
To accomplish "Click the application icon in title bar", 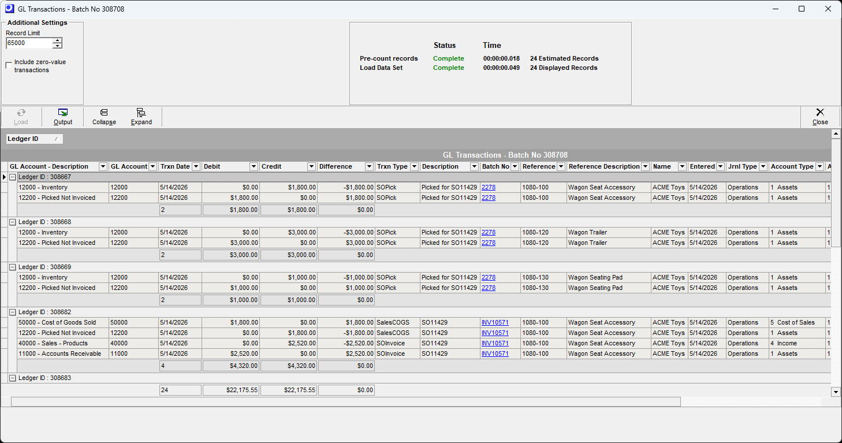I will 9,9.
